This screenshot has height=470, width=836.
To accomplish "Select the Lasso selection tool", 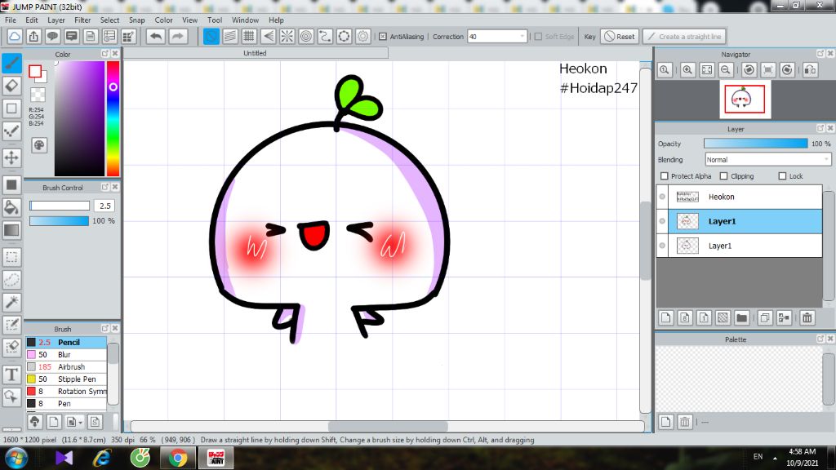I will coord(12,280).
